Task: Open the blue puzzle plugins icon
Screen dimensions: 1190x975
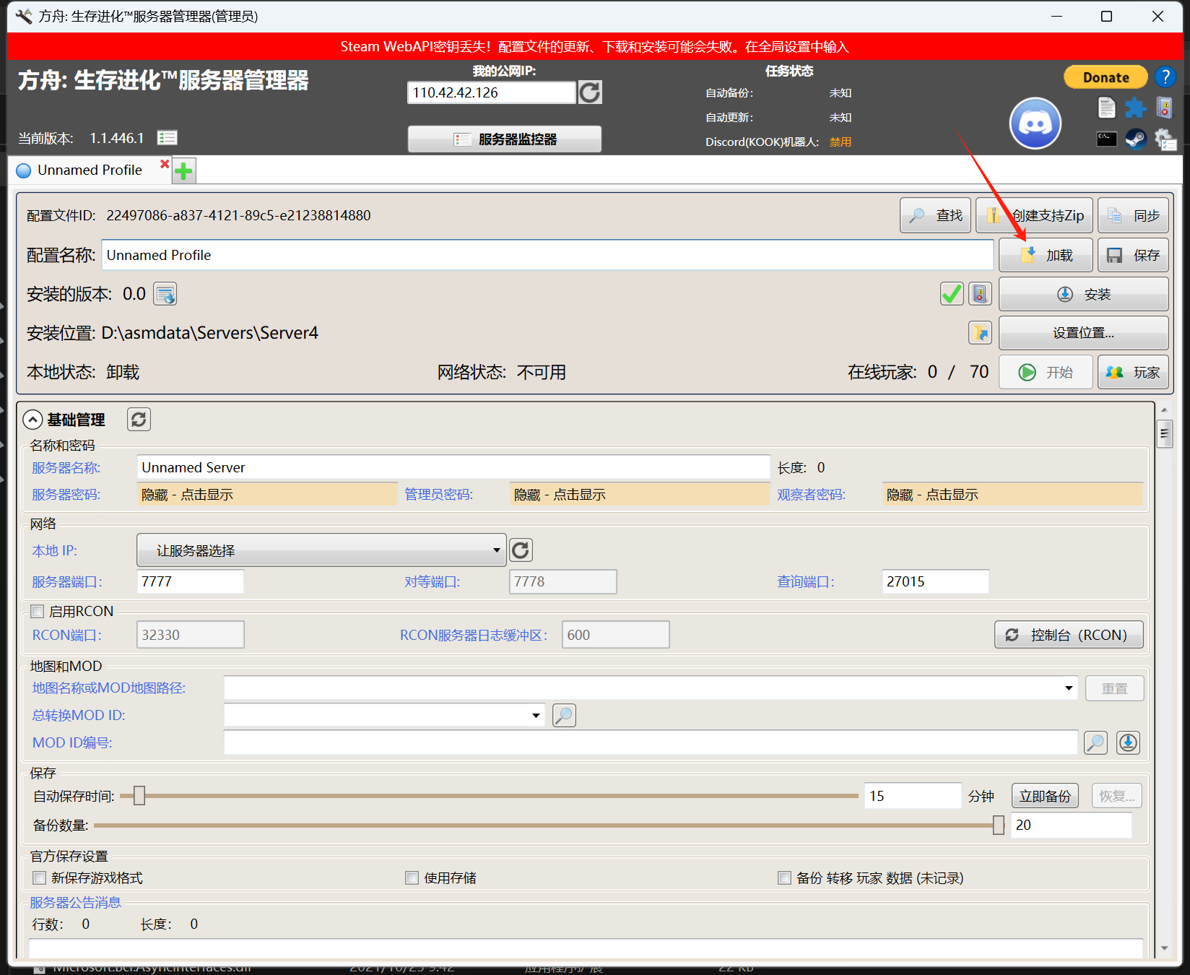Action: coord(1135,108)
